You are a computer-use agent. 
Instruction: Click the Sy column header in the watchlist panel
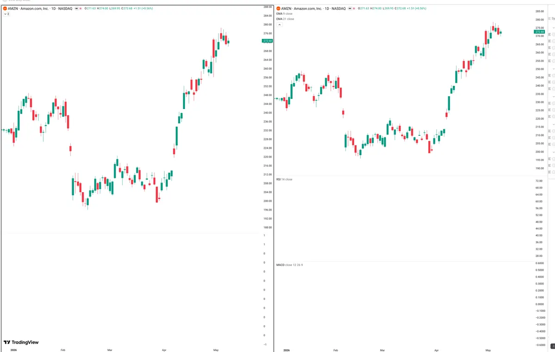pos(553,19)
